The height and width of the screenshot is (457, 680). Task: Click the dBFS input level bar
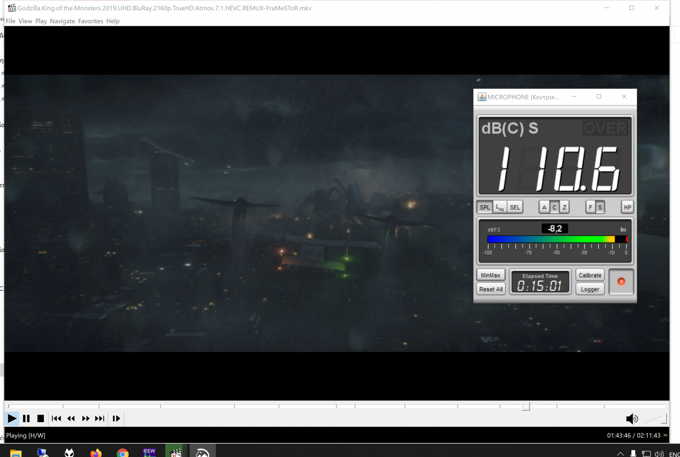(x=557, y=240)
